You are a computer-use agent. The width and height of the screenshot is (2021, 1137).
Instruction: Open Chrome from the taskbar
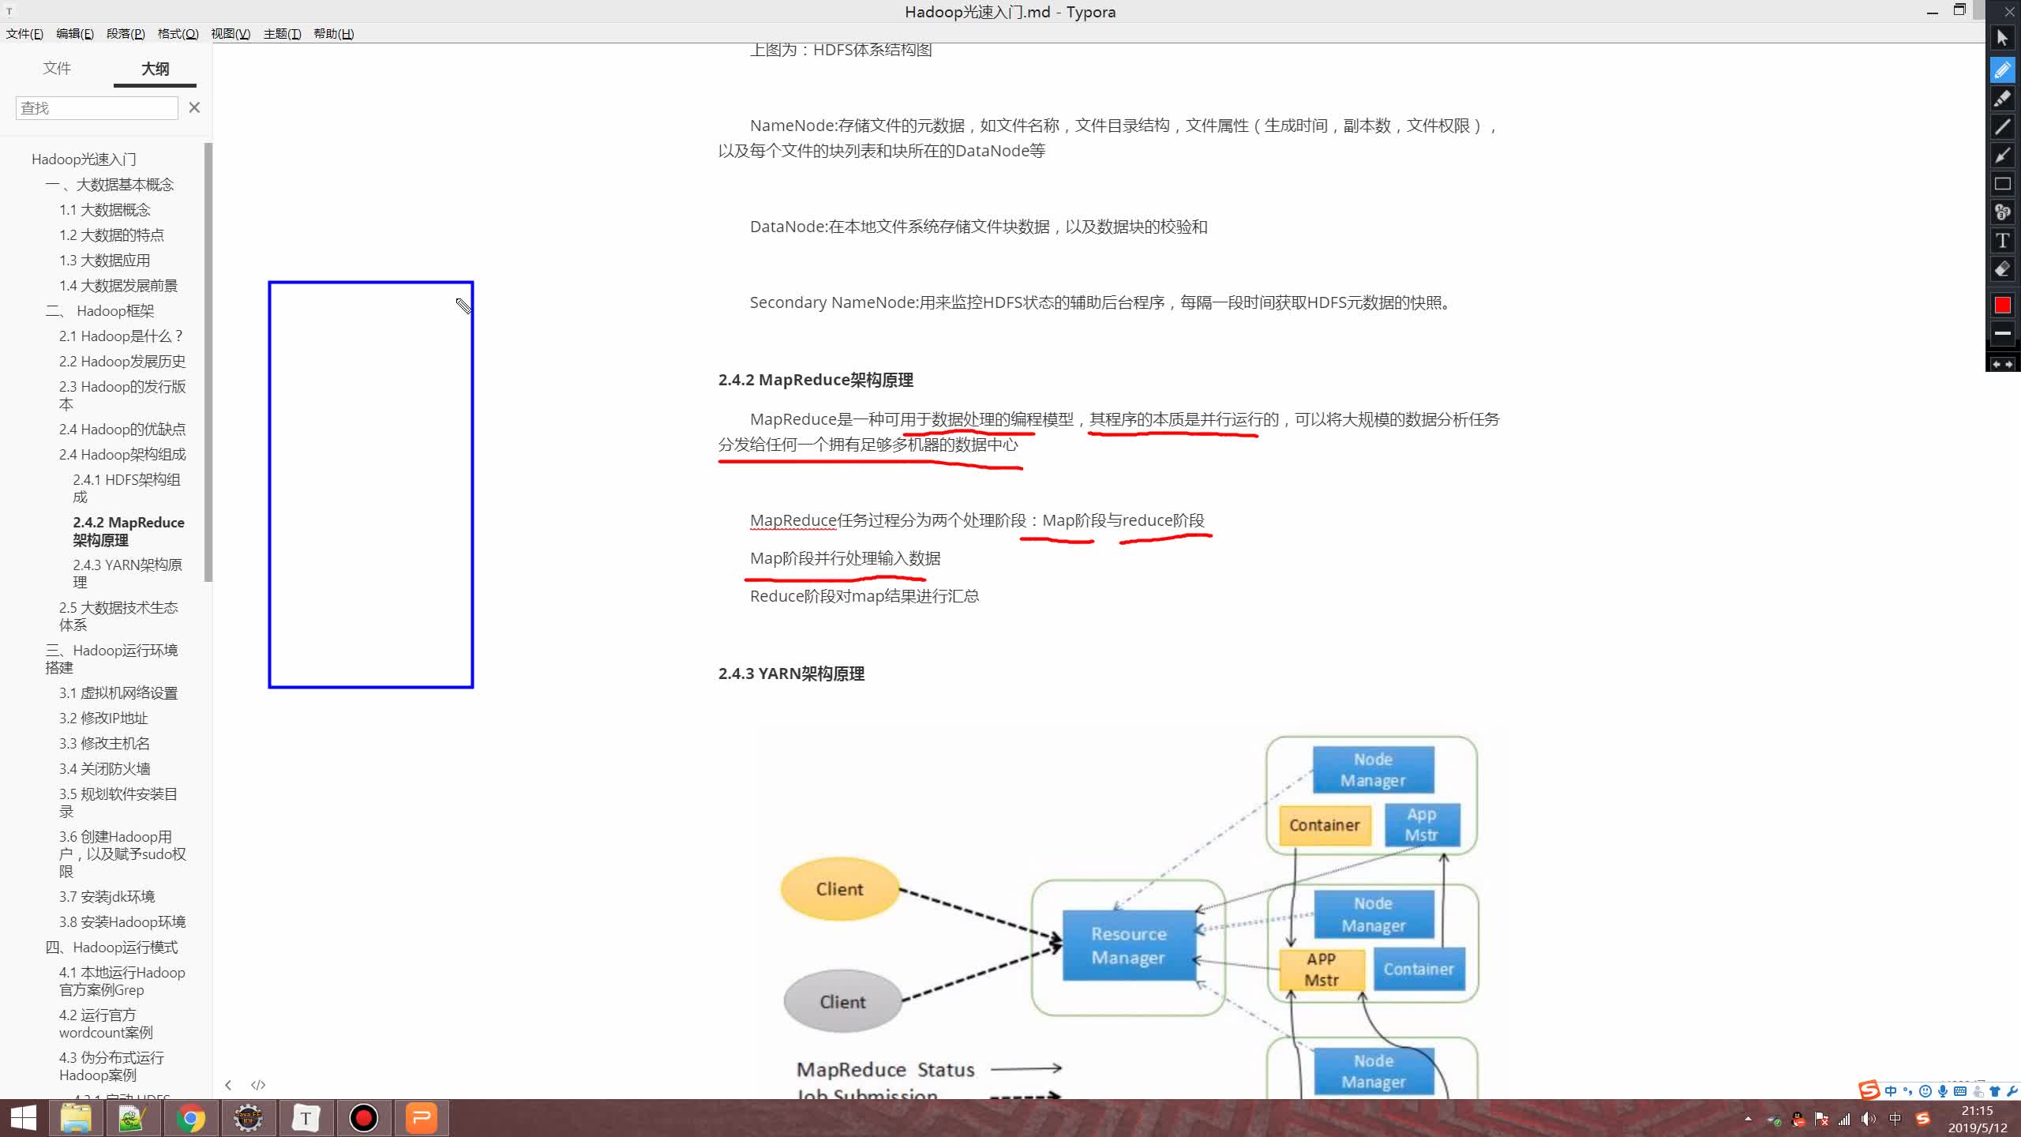tap(190, 1118)
